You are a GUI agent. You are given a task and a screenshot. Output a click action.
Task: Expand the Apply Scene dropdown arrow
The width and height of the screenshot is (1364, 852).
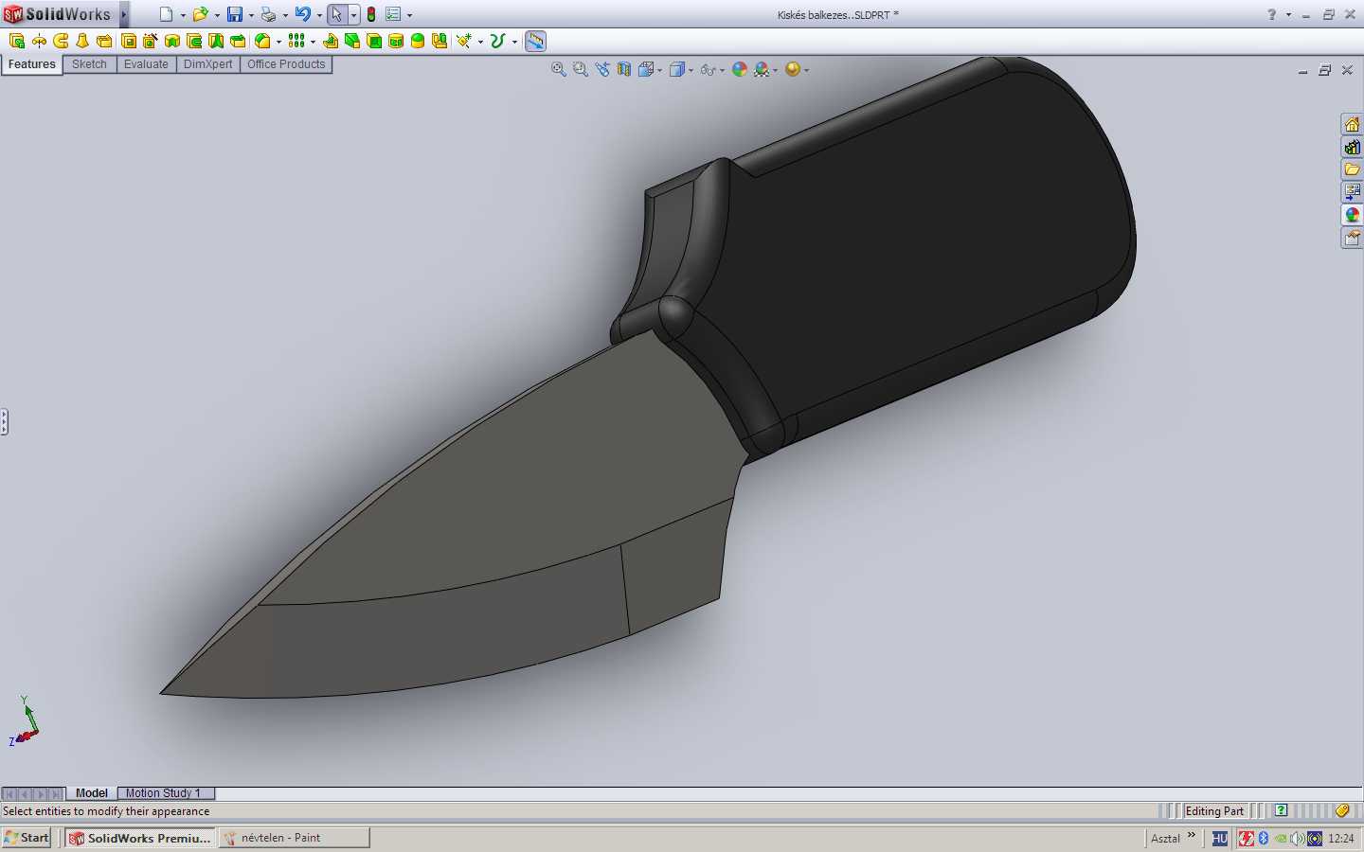(x=775, y=70)
